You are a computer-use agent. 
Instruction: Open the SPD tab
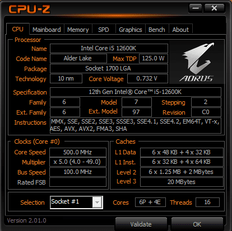point(104,30)
